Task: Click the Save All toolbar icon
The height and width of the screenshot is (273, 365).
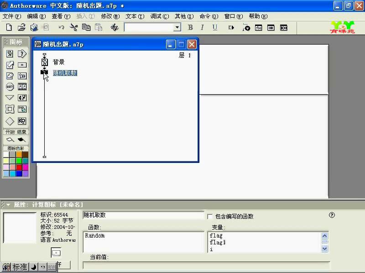Action: 34,27
